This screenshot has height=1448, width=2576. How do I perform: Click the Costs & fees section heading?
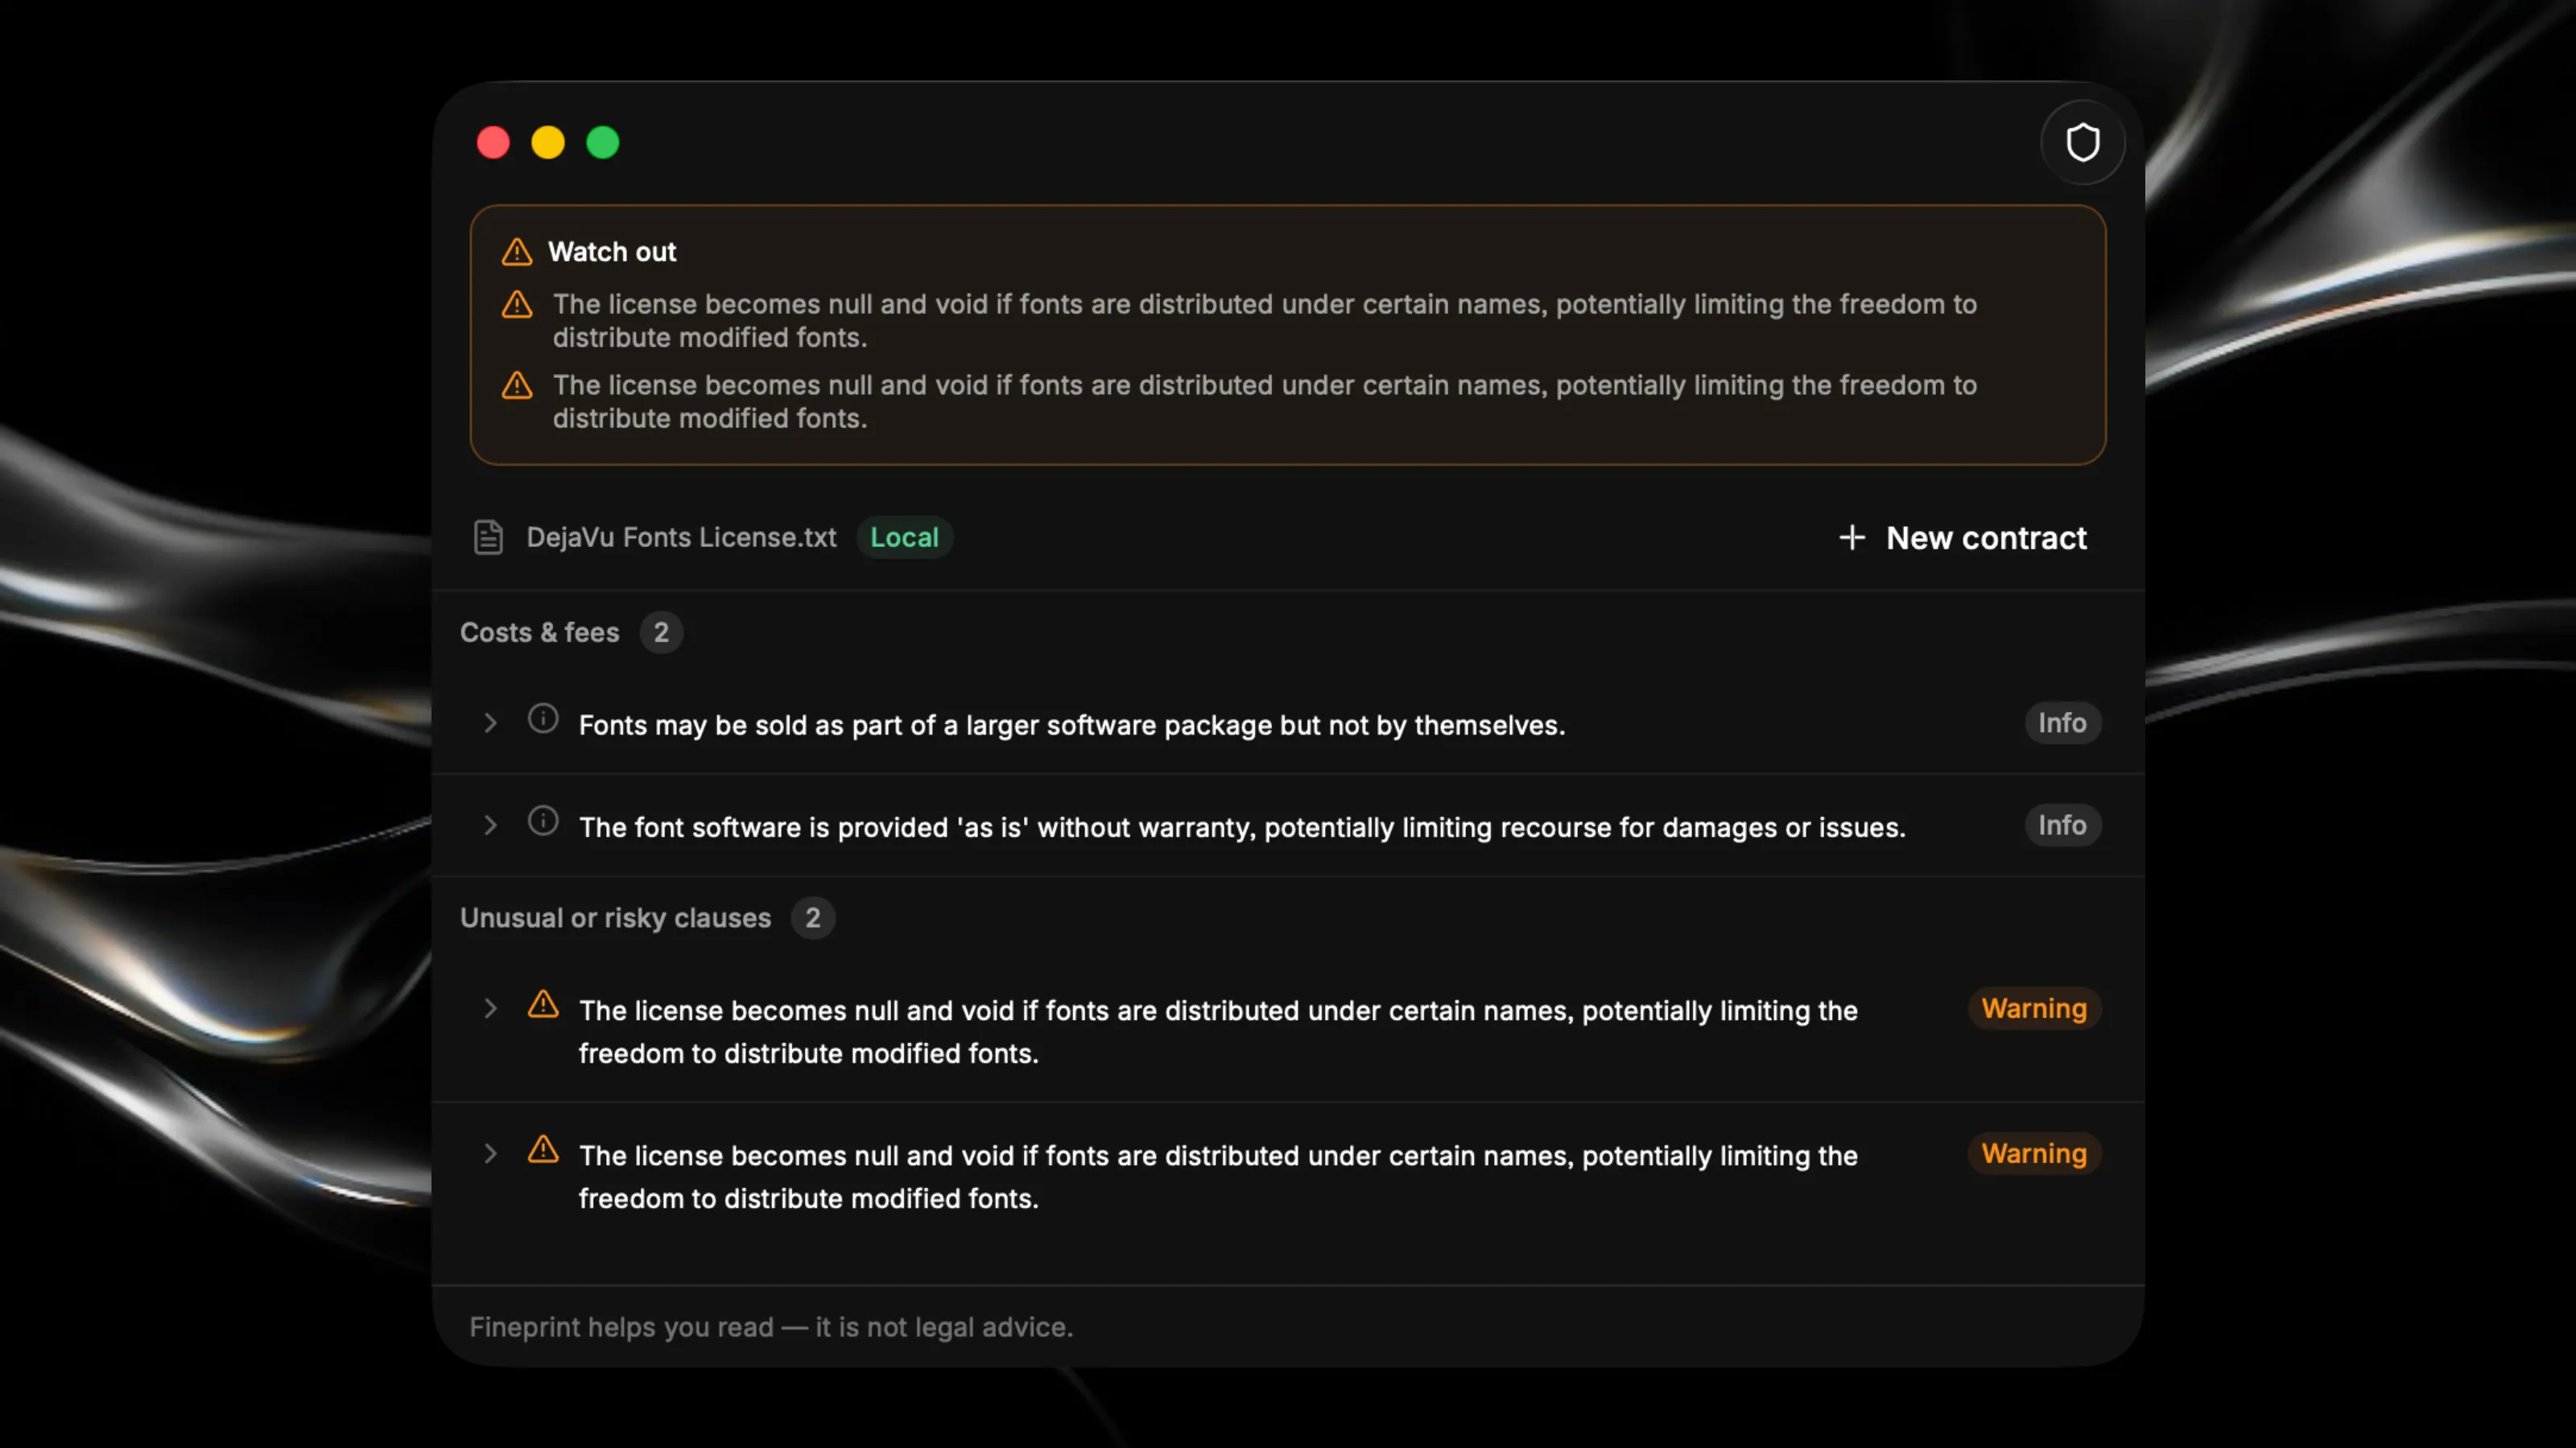pos(539,632)
